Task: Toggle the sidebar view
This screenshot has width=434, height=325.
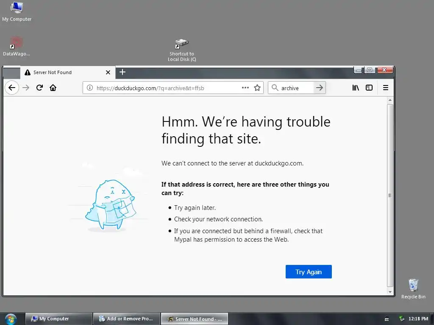Action: click(x=369, y=88)
